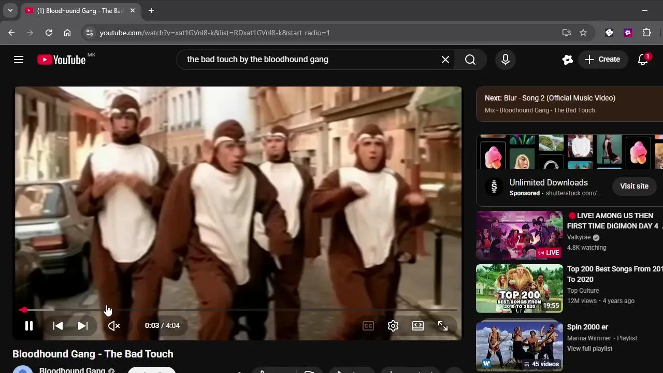Click the video title Bloodhound Gang - The Bad Touch

[93, 354]
